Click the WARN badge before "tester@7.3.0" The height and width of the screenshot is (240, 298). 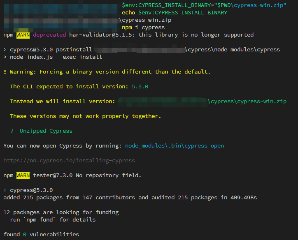coord(23,175)
